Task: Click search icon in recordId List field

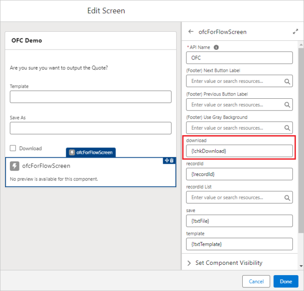Action: click(x=287, y=198)
